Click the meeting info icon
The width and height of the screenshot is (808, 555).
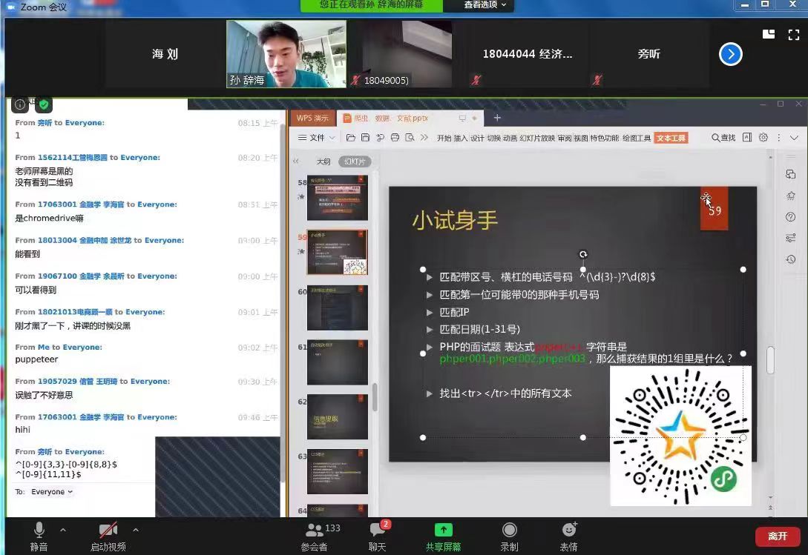(x=20, y=104)
